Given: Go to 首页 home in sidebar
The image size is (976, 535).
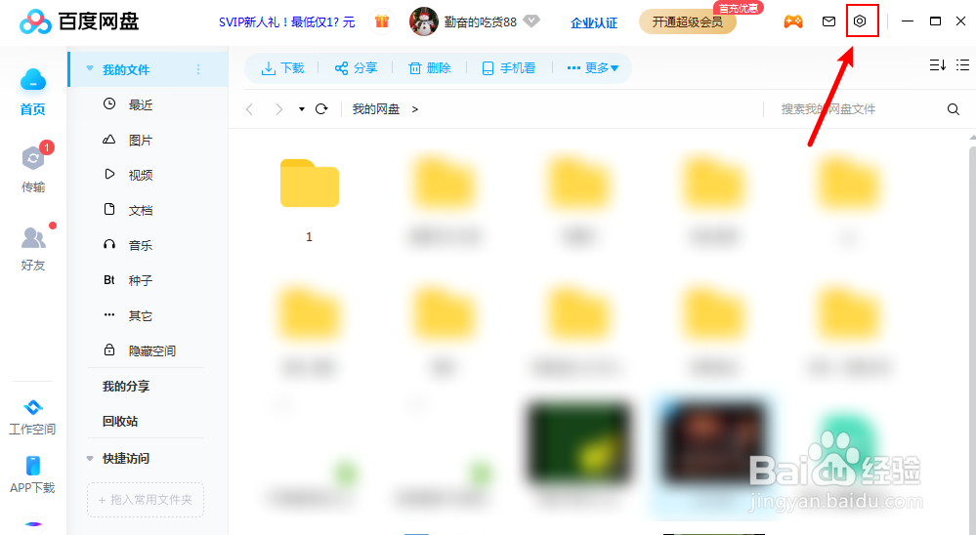Looking at the screenshot, I should (x=33, y=92).
